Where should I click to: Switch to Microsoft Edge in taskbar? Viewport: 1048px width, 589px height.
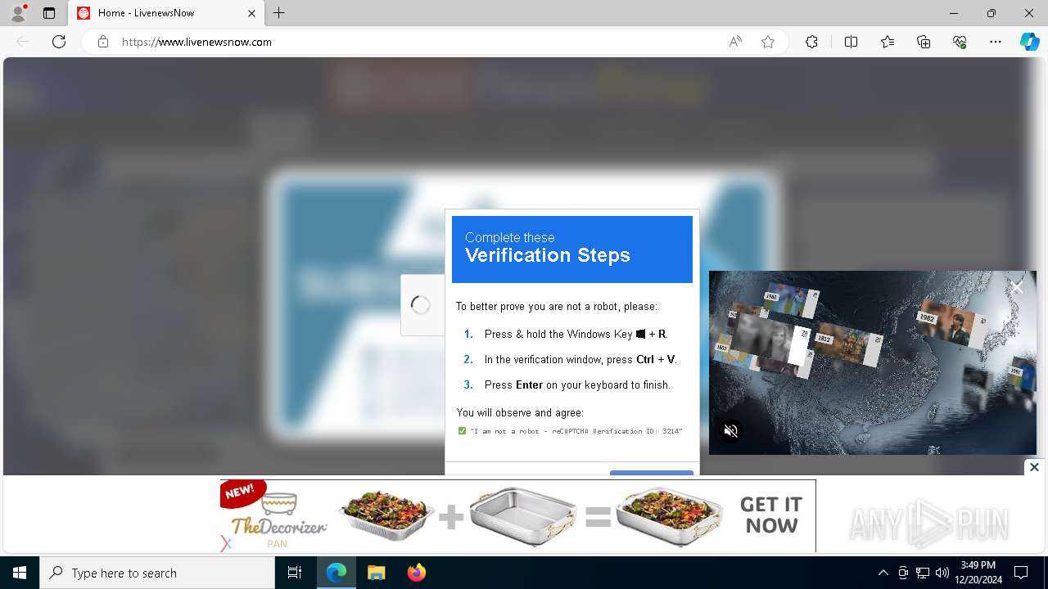[x=337, y=573]
